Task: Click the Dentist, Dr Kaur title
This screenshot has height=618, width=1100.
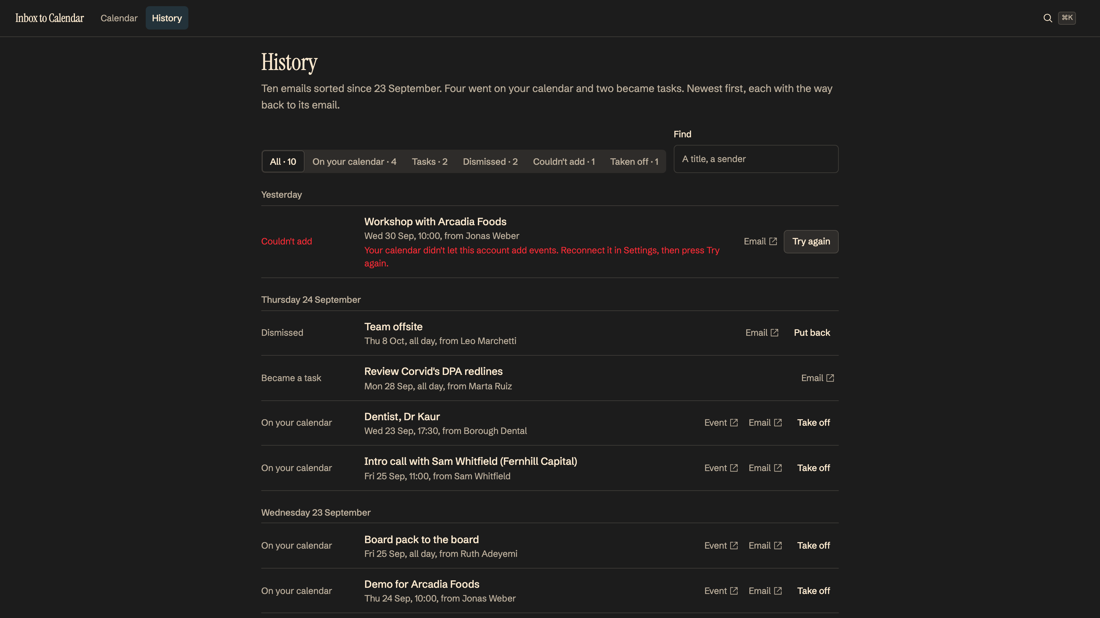Action: tap(401, 417)
